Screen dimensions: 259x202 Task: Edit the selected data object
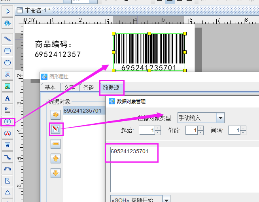(56, 129)
